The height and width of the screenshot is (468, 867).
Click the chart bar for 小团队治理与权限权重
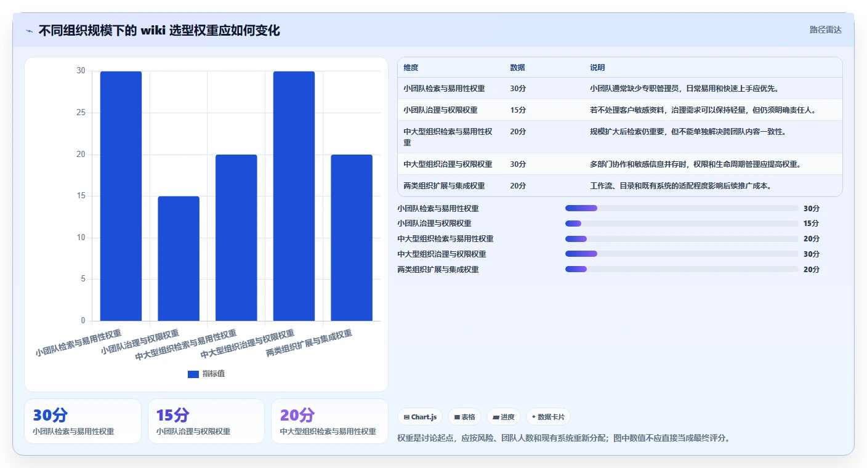(179, 259)
